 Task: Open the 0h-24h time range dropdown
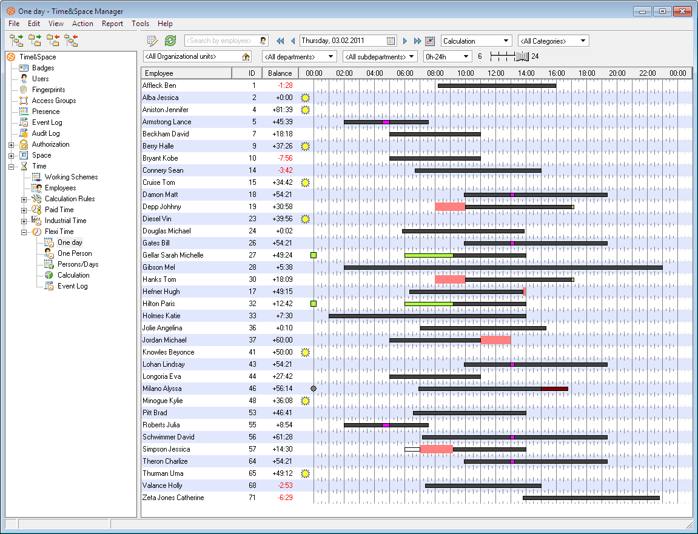(x=448, y=56)
